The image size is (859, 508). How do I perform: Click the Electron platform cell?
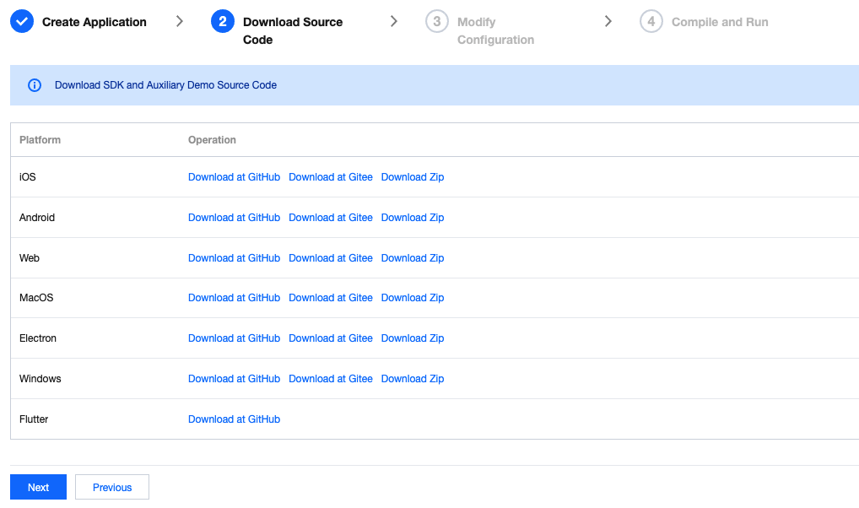tap(38, 338)
